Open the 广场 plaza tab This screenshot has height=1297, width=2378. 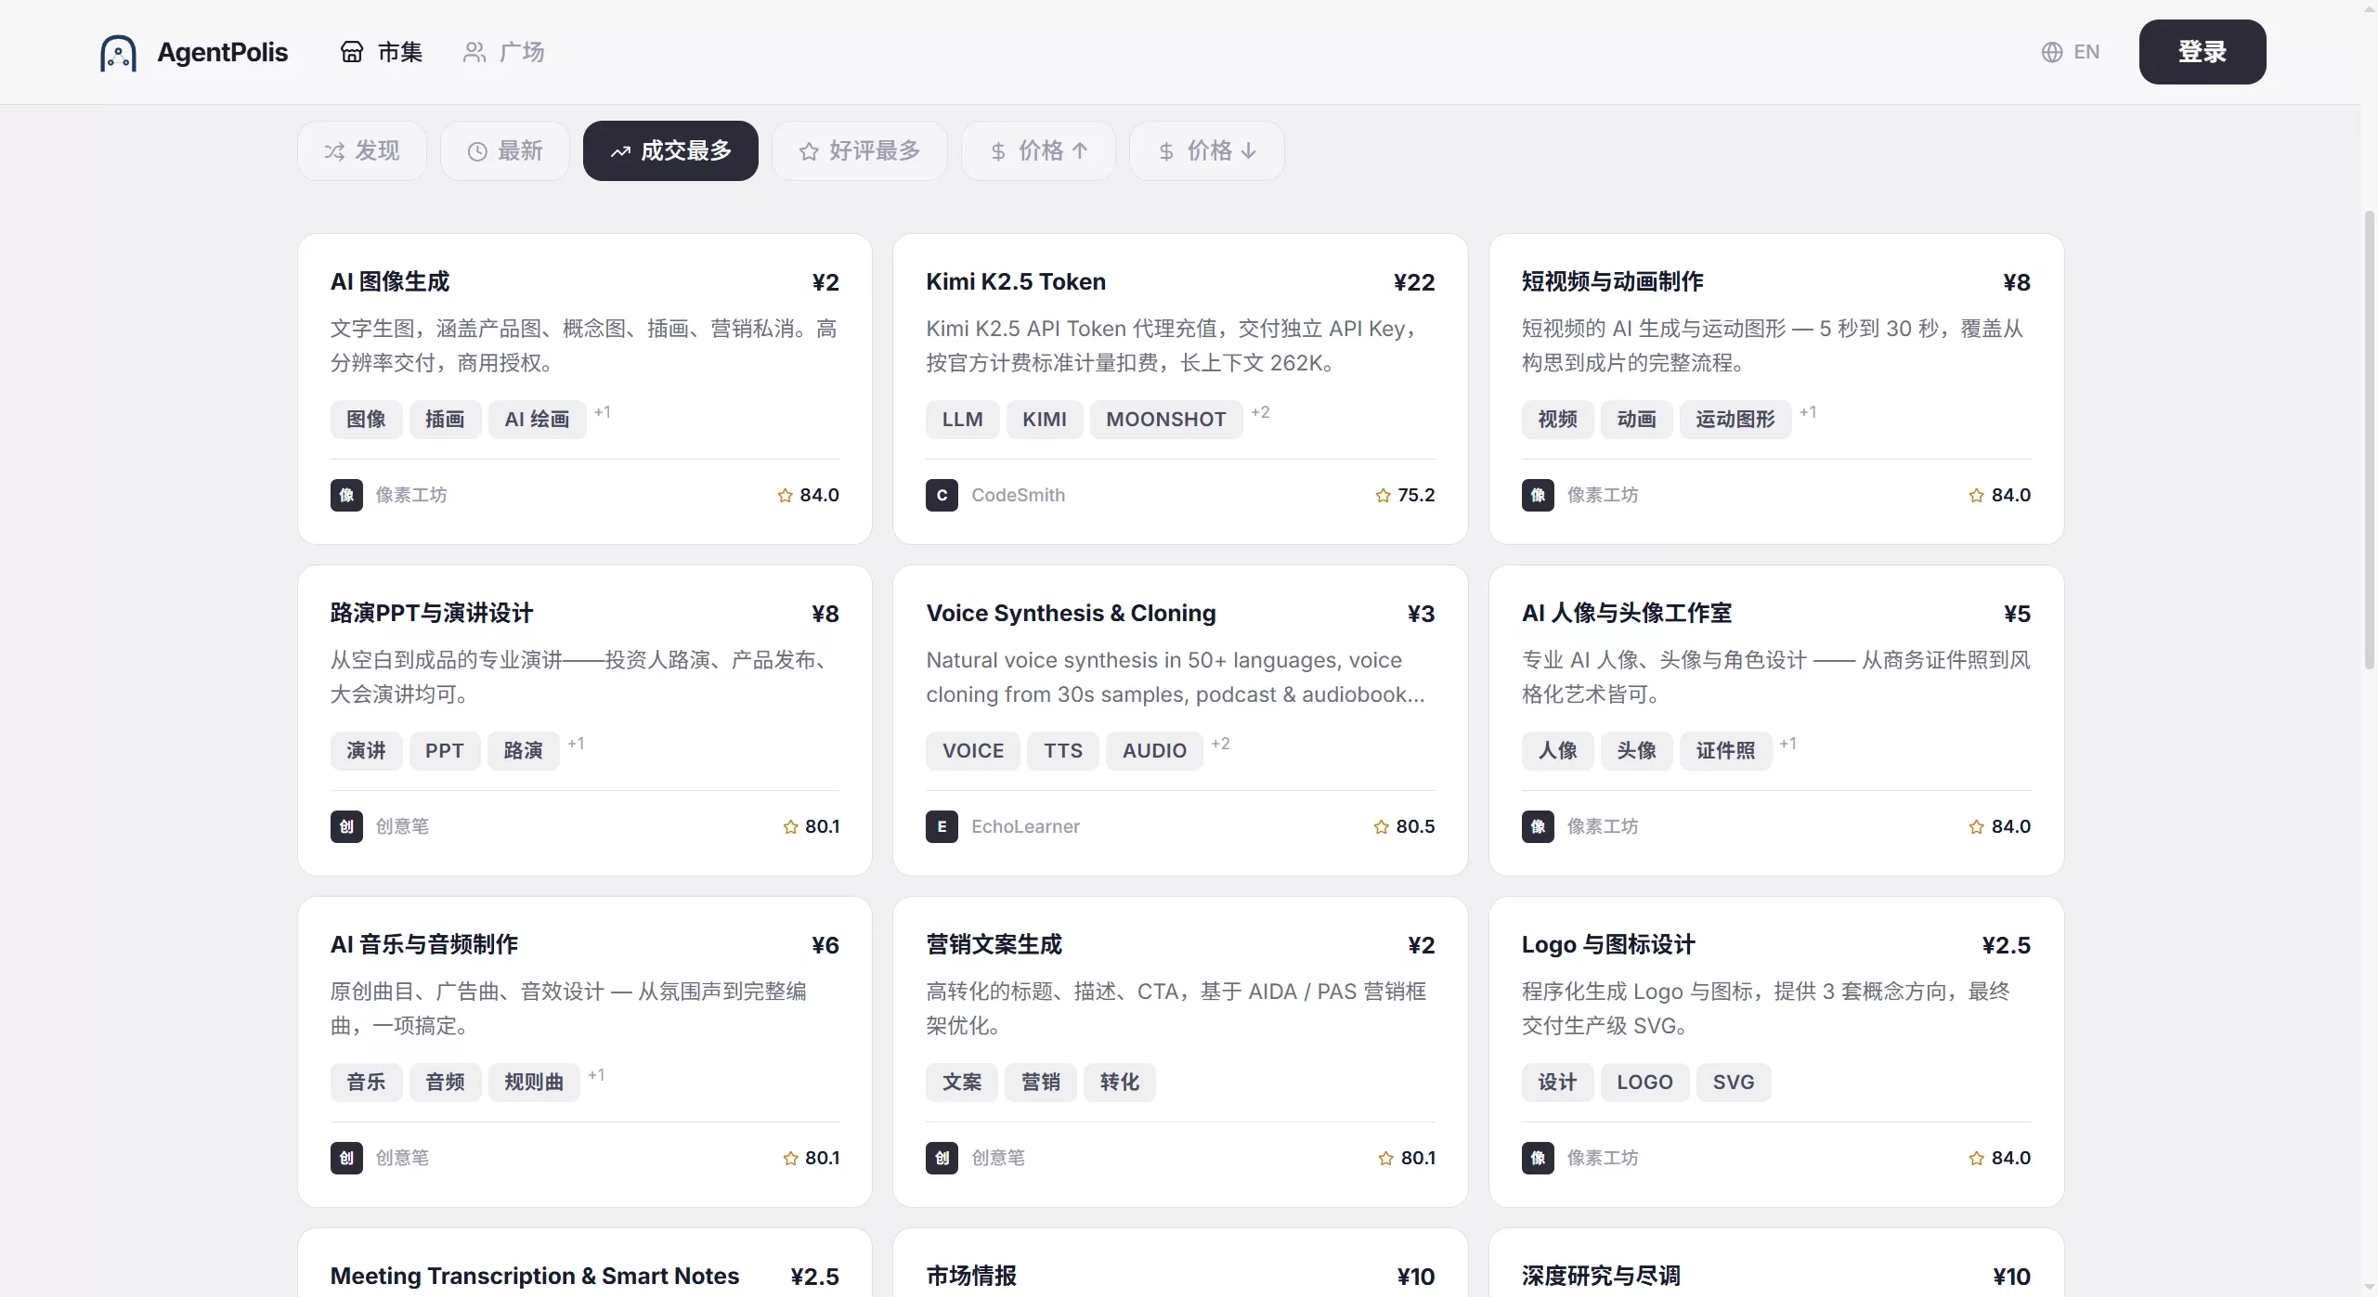(504, 52)
